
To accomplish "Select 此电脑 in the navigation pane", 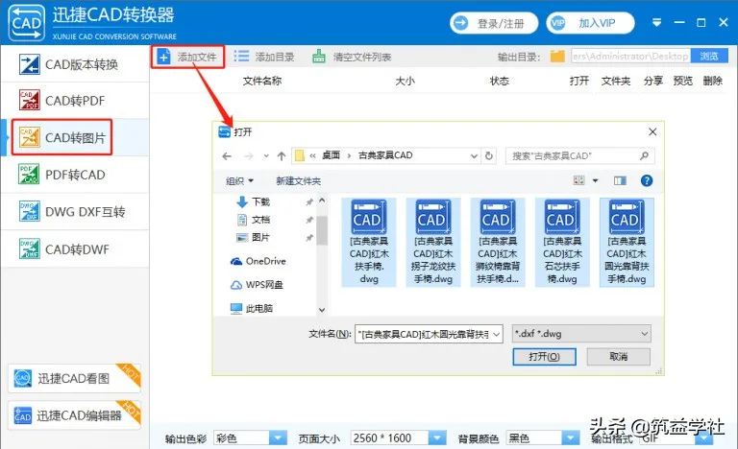I will pos(252,308).
